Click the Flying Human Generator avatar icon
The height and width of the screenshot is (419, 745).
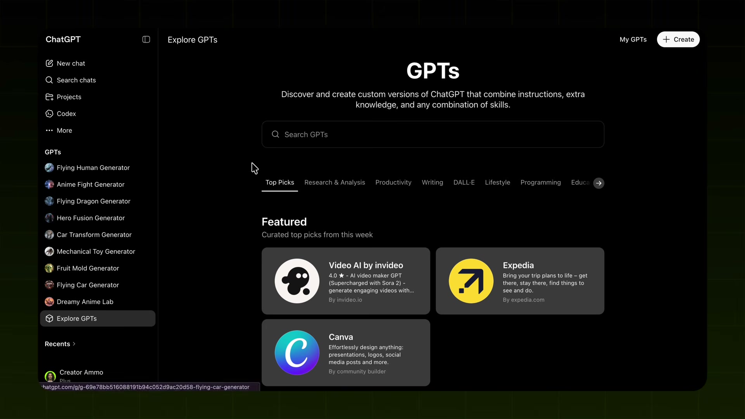(x=49, y=168)
